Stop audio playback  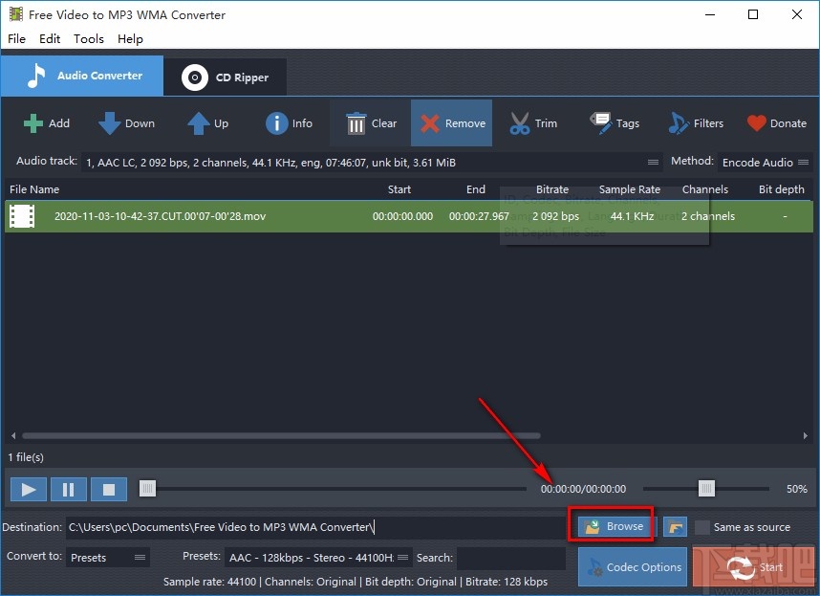point(109,489)
